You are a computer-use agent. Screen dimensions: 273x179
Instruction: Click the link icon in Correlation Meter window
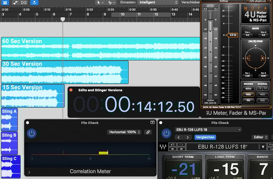148,132
